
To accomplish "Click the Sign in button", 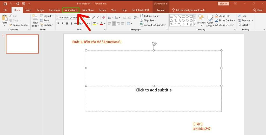I will [223, 4].
